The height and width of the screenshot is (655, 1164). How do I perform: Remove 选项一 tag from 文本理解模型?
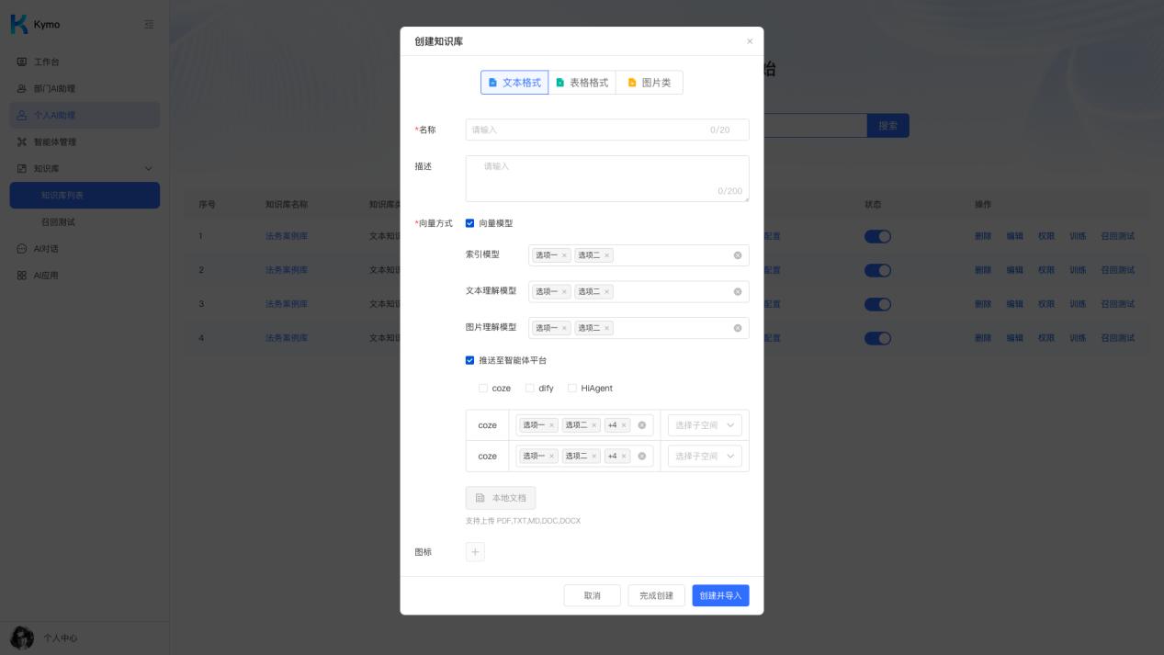pos(564,291)
